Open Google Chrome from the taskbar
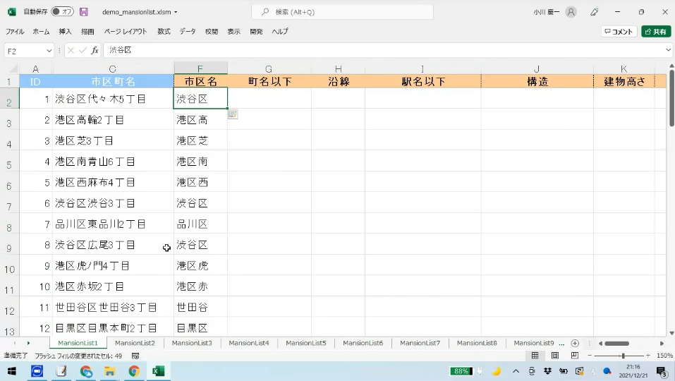 [x=134, y=371]
